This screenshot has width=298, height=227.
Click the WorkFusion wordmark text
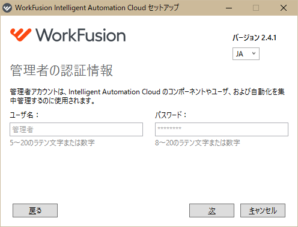(81, 35)
